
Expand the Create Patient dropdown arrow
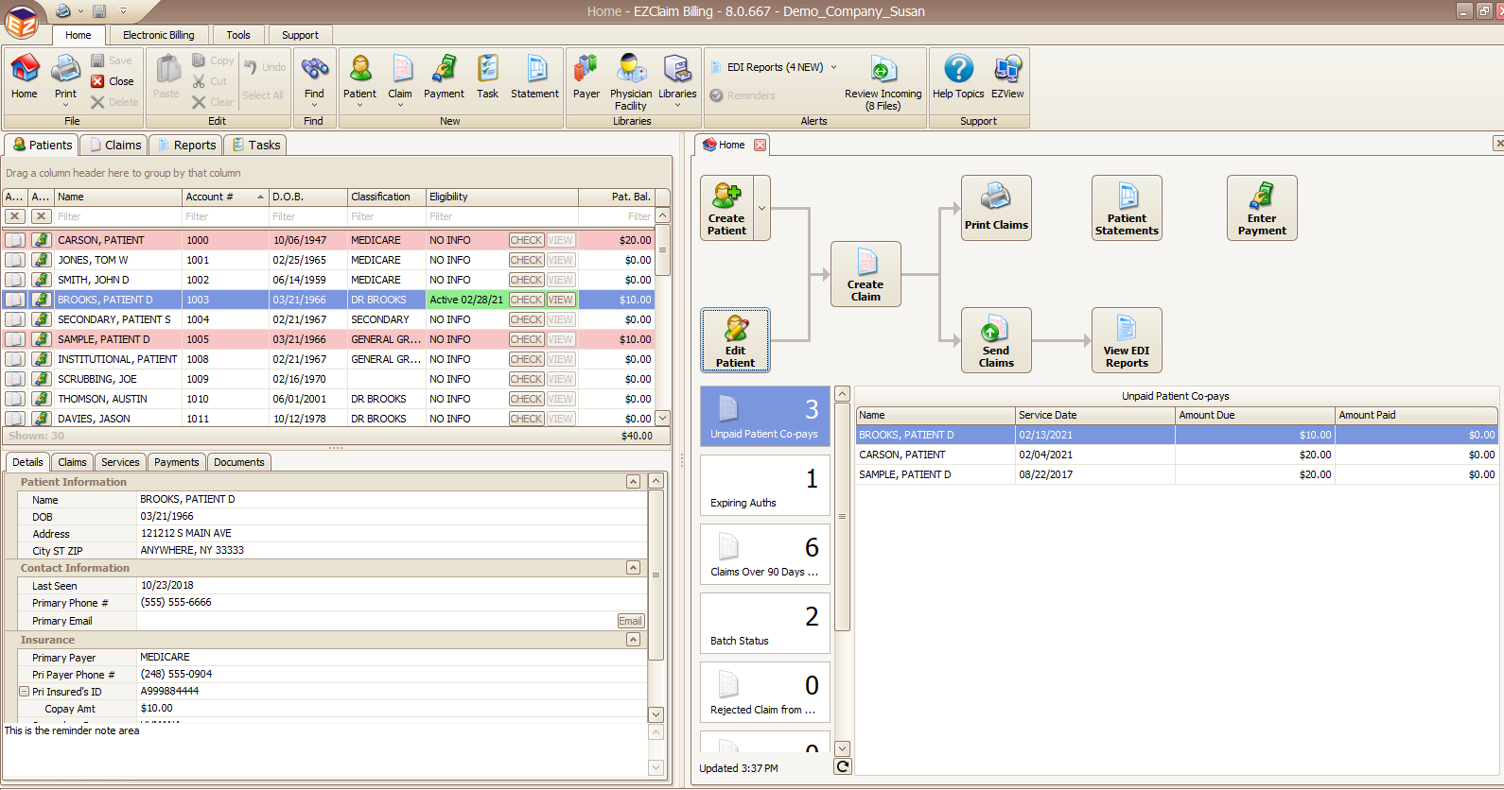point(761,208)
